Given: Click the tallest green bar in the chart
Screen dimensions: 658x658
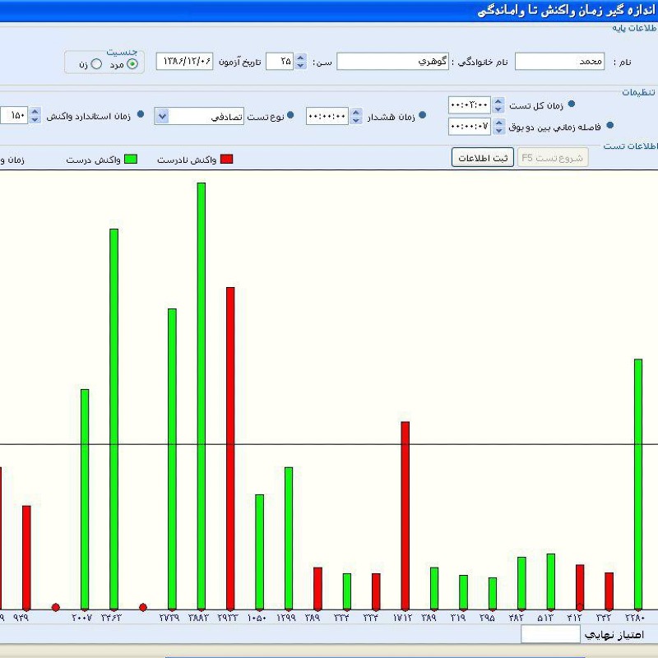Looking at the screenshot, I should pyautogui.click(x=202, y=395).
